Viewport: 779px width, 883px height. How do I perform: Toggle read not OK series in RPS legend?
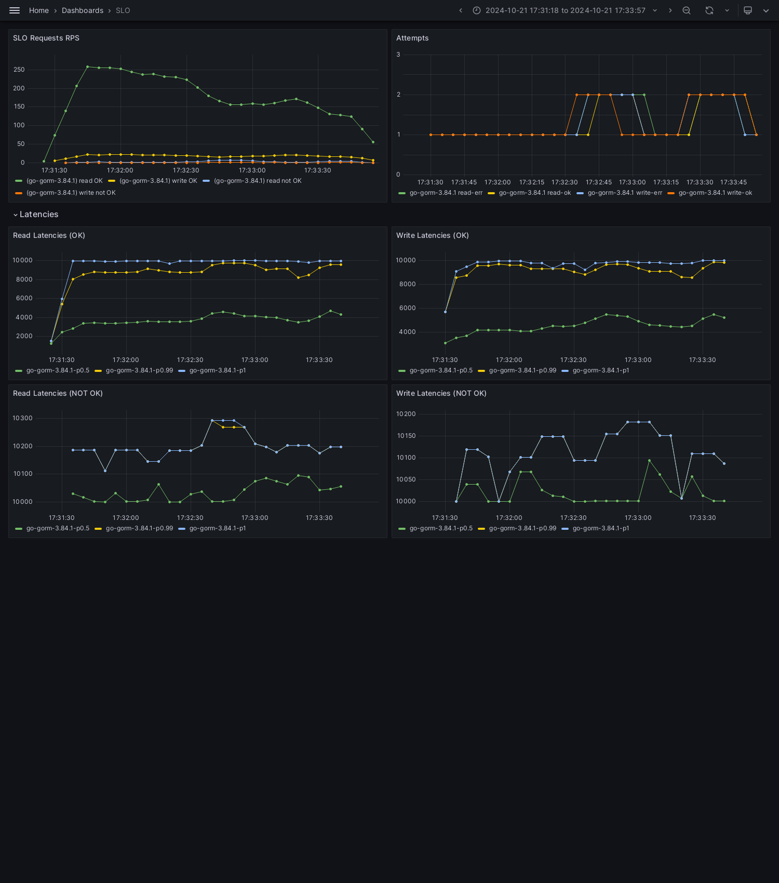(258, 181)
